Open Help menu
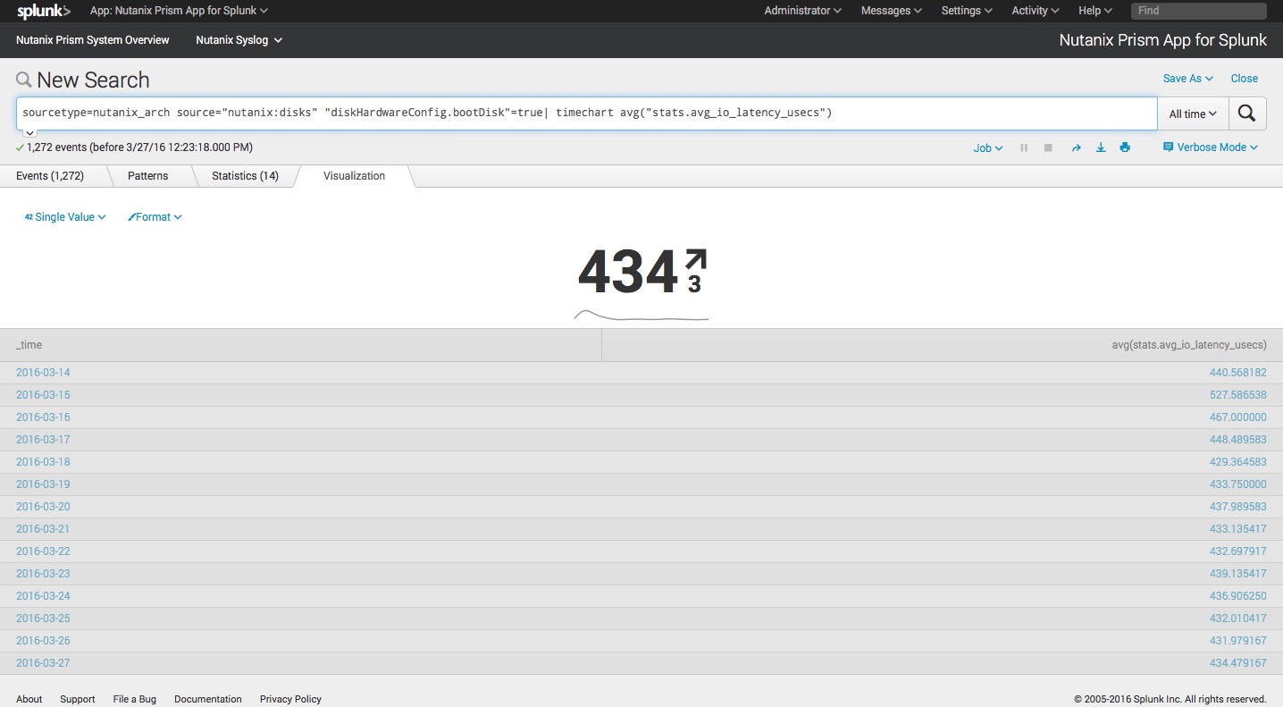Viewport: 1283px width, 707px height. pos(1095,11)
